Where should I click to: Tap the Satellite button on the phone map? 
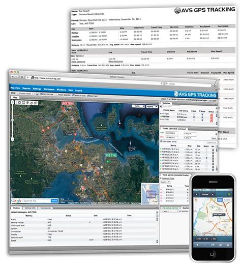coord(227,200)
